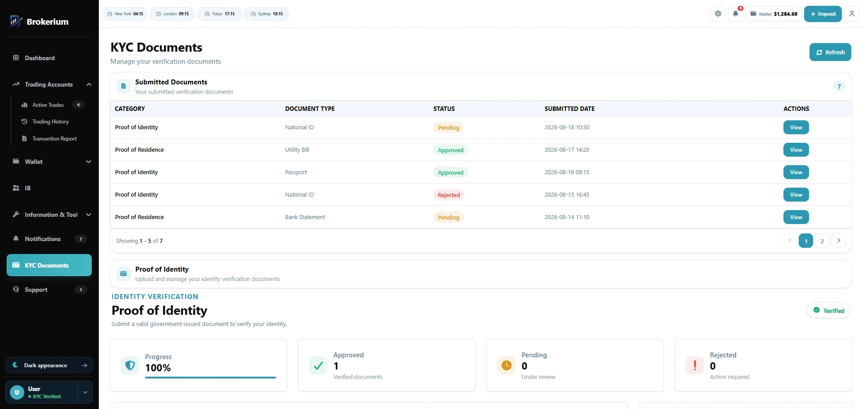Click the Trading Accounts trend icon
The width and height of the screenshot is (863, 409).
tap(16, 84)
